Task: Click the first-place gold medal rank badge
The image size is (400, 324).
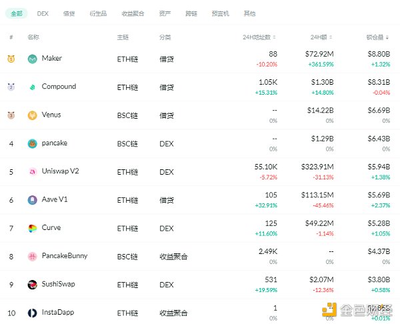Action: pyautogui.click(x=11, y=59)
